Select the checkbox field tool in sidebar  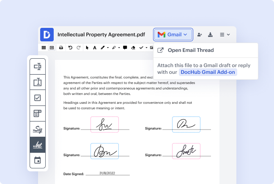pyautogui.click(x=37, y=97)
